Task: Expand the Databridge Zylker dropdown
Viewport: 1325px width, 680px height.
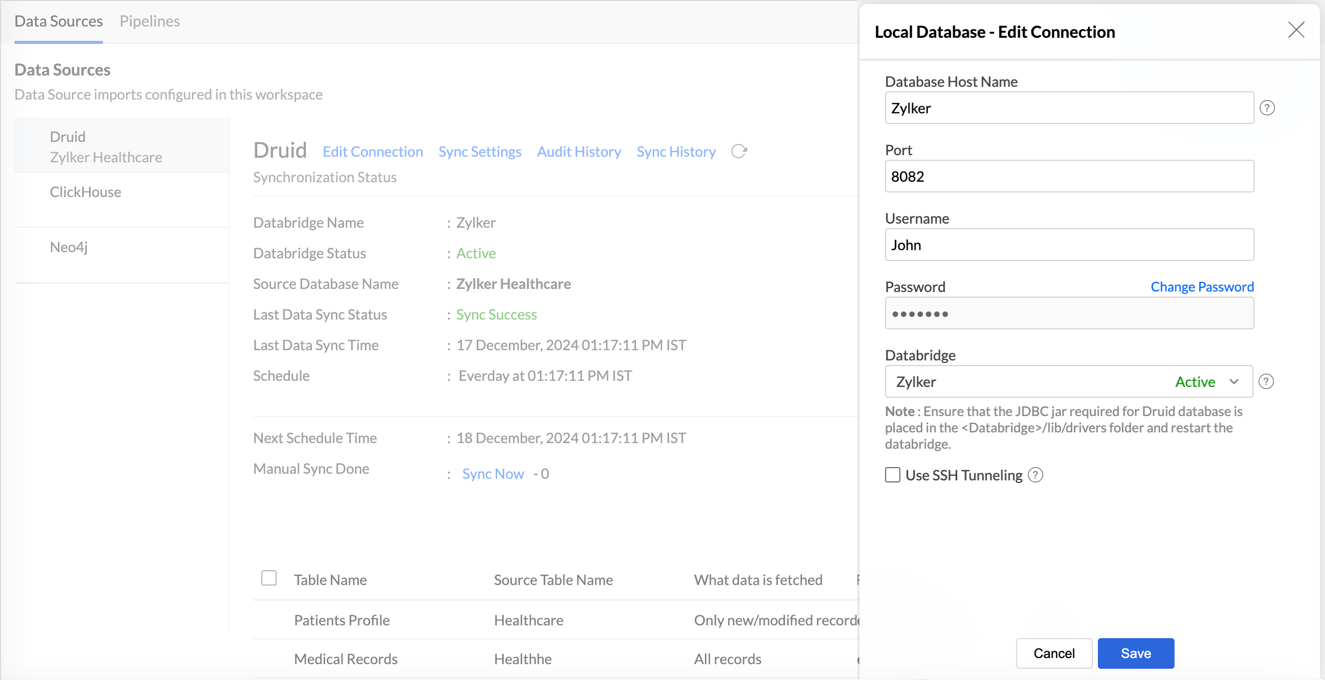Action: click(1068, 382)
